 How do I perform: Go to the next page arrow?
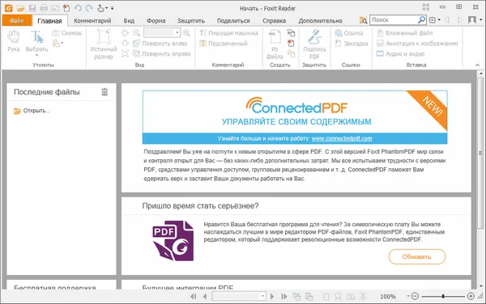(x=272, y=296)
